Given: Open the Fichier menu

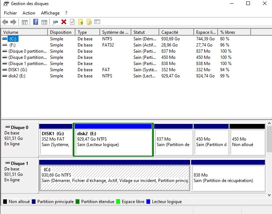Looking at the screenshot, I should coord(11,13).
